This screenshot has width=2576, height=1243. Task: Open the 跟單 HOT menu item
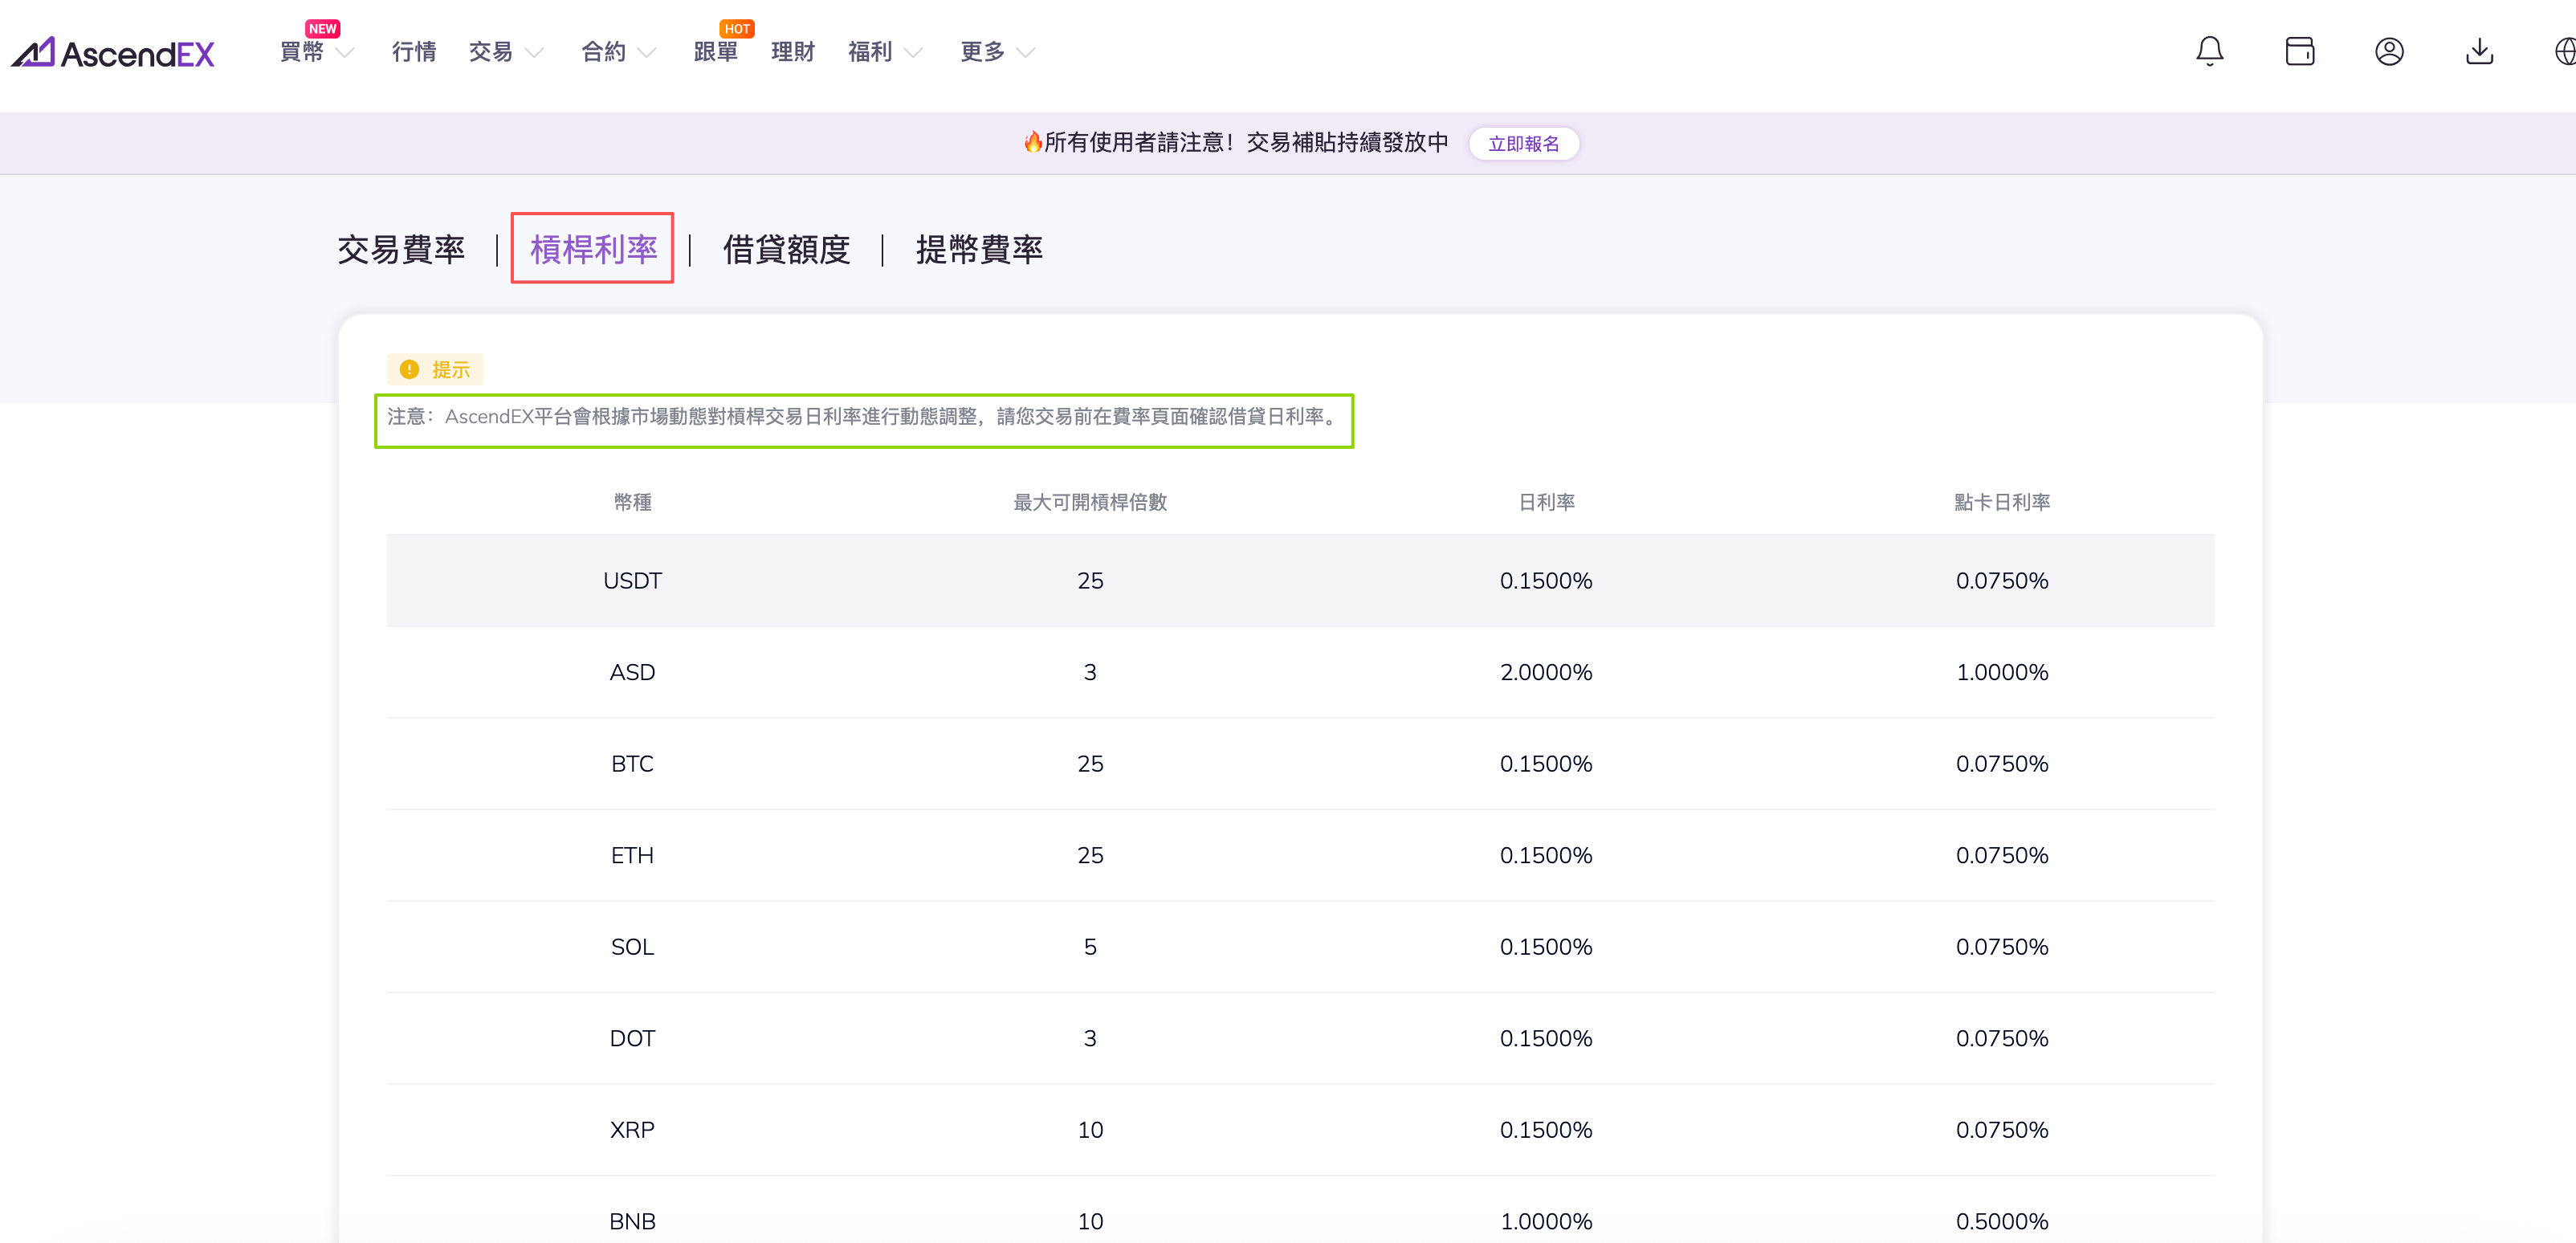715,52
